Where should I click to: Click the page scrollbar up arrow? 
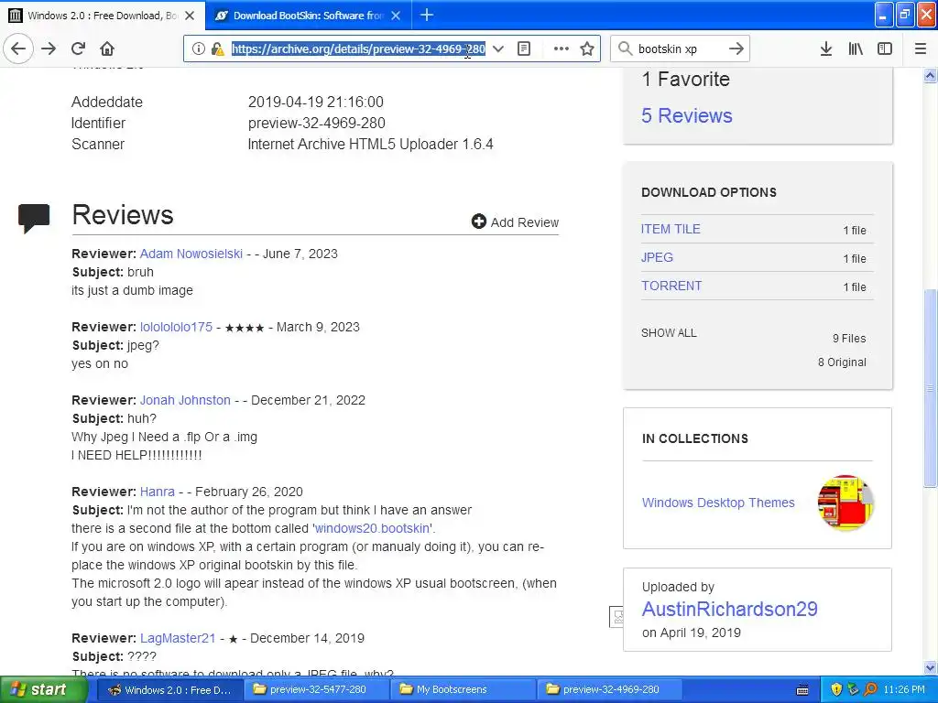click(930, 75)
